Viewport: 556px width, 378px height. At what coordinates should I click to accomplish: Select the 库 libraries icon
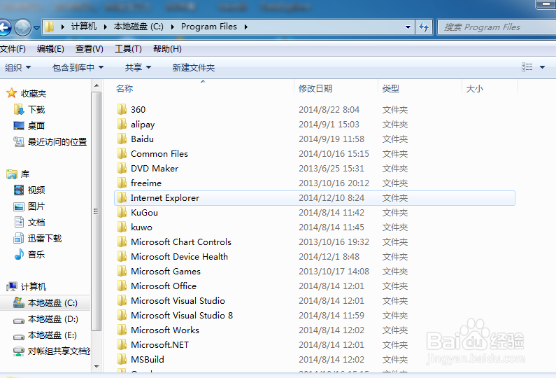(12, 174)
